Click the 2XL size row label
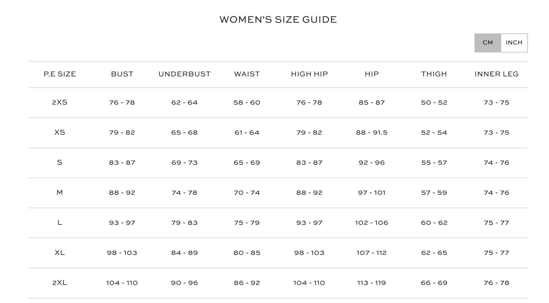549x303 pixels. click(60, 283)
